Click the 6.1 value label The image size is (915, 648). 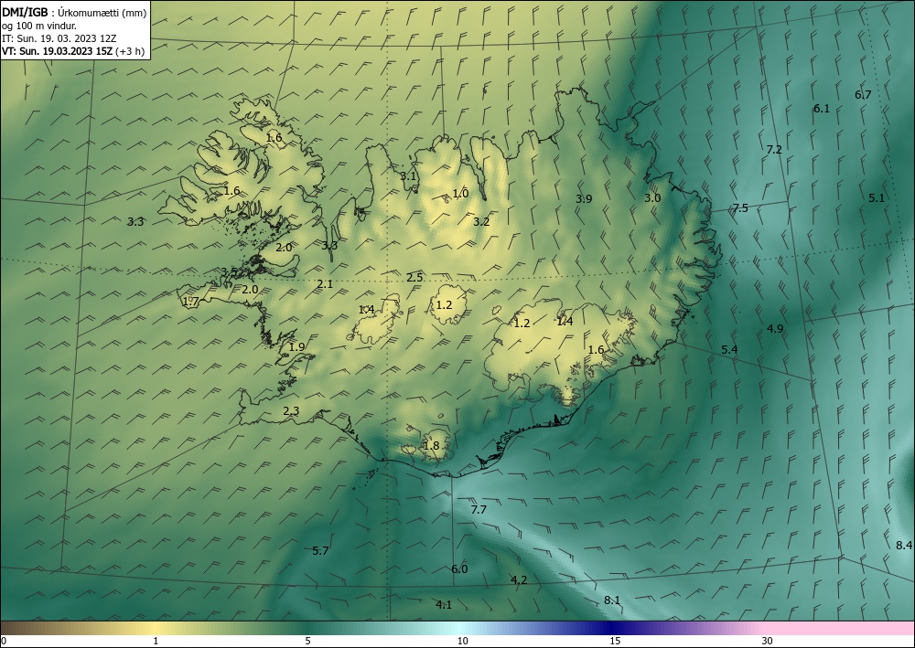click(822, 109)
